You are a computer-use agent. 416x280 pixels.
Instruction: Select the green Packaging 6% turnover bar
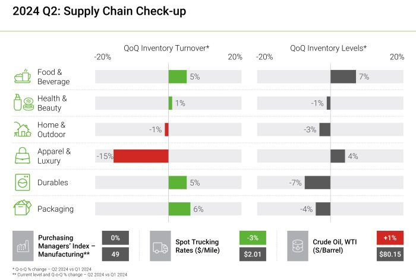coord(179,209)
